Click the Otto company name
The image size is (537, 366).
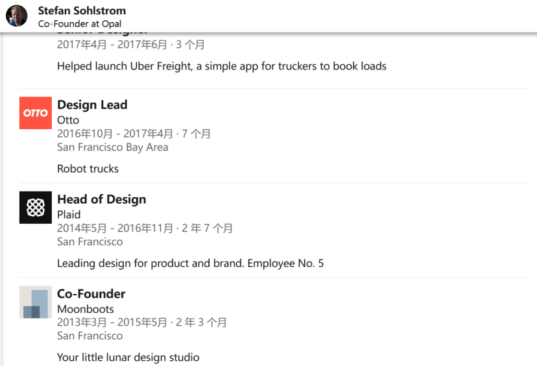pos(68,120)
